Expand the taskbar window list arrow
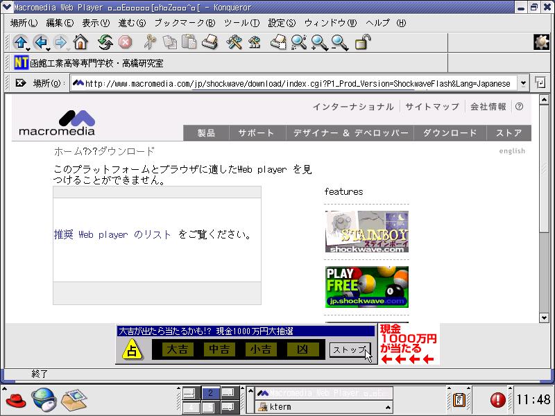This screenshot has width=555, height=416. pyautogui.click(x=250, y=391)
